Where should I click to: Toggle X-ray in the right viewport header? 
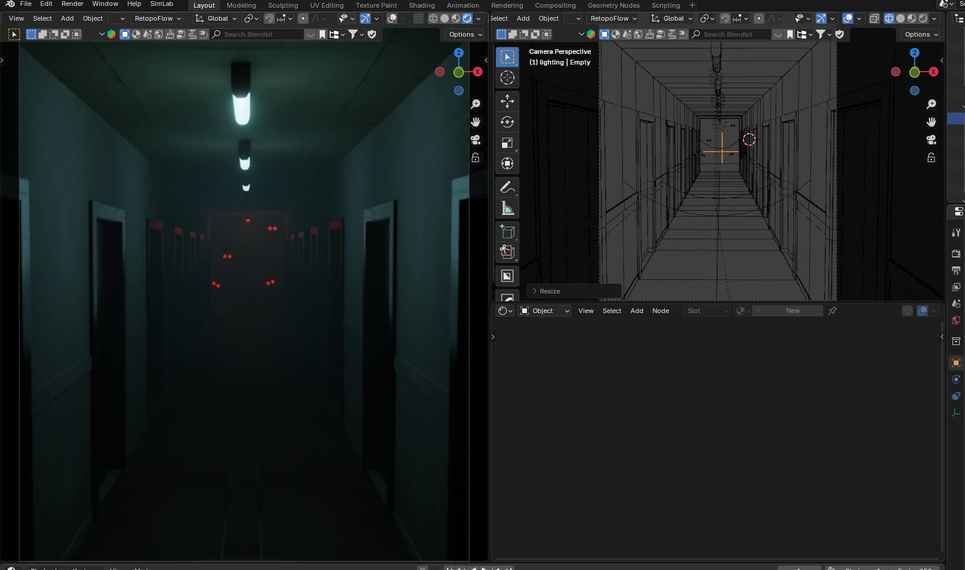874,18
